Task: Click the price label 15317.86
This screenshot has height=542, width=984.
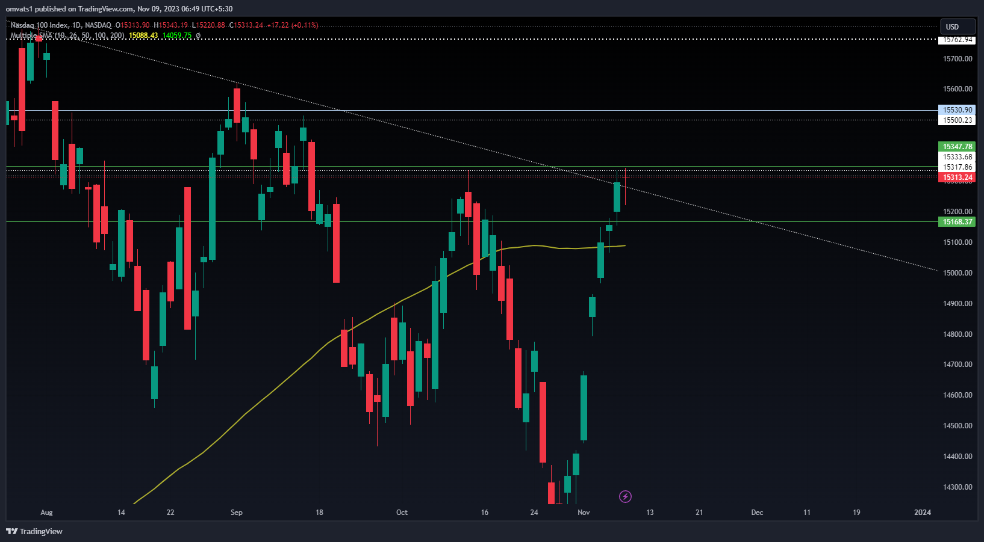Action: click(957, 167)
